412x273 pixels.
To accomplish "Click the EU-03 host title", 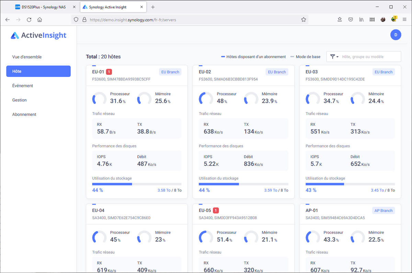I will [312, 72].
